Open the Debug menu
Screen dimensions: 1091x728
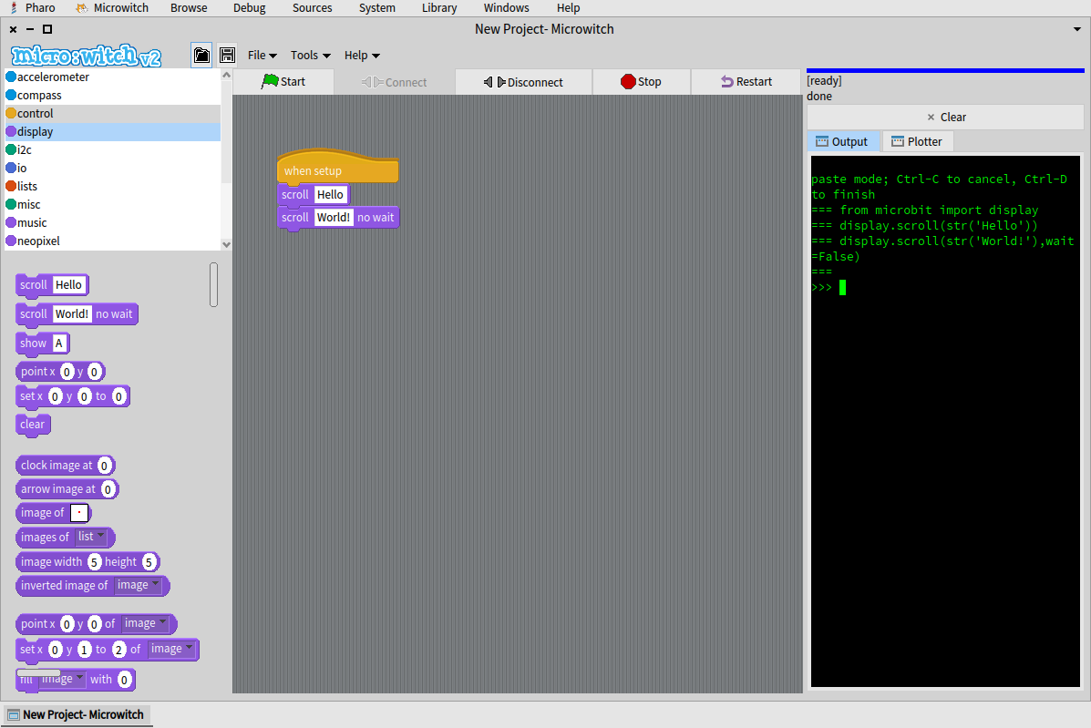pos(249,7)
